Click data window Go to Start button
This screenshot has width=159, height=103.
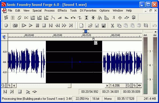click(5, 92)
